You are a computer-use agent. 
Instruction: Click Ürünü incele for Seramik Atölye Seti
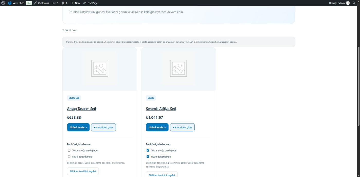(x=157, y=127)
